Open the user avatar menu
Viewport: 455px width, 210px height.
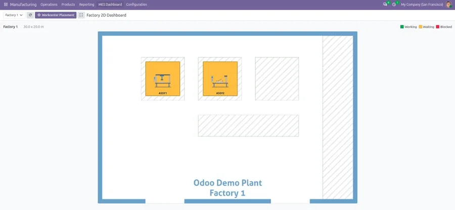click(448, 5)
